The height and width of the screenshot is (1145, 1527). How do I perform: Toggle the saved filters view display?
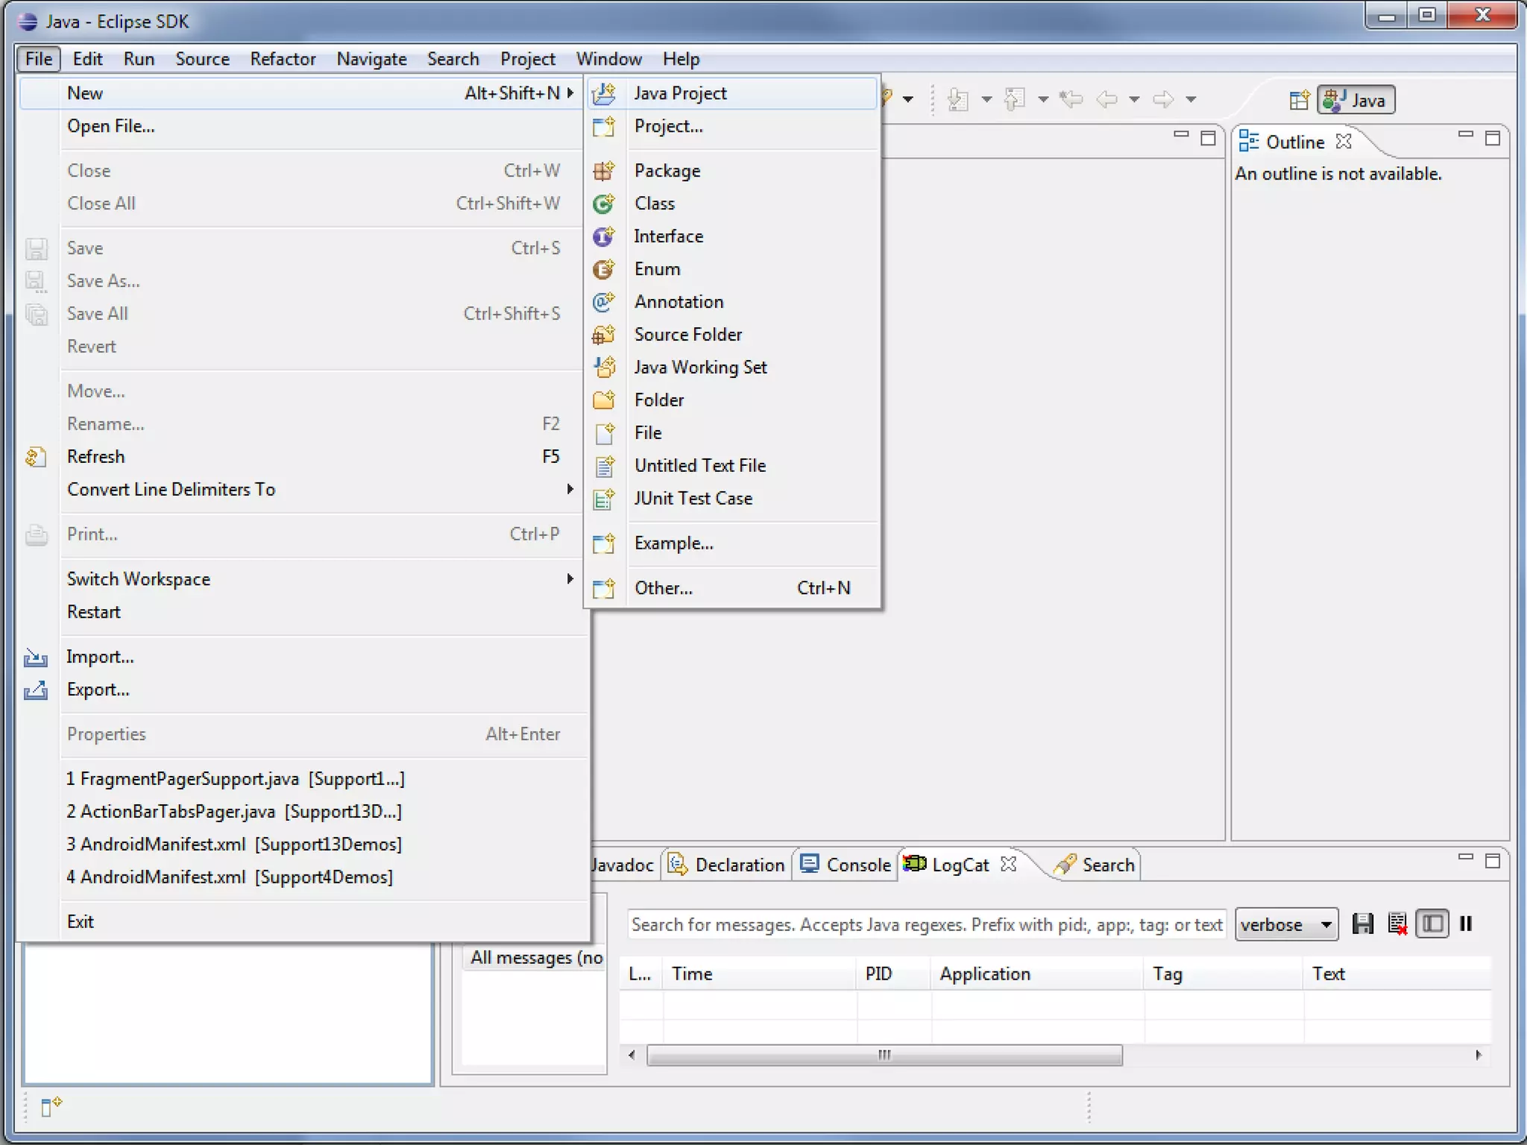(1432, 924)
